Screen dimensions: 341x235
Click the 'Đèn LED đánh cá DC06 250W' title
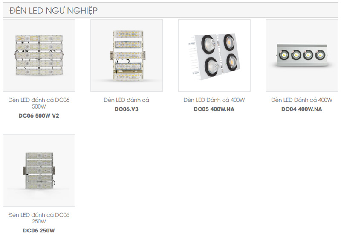[x=39, y=218]
